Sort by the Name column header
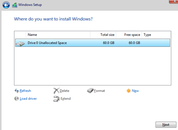This screenshot has width=178, height=130. 58,35
